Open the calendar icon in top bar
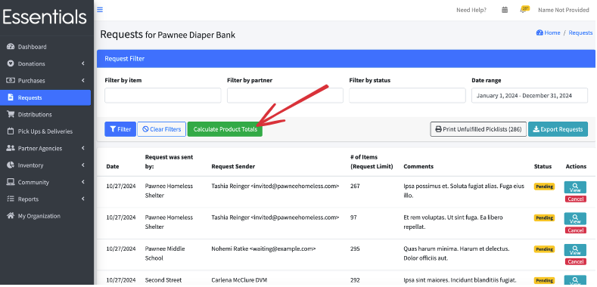The image size is (597, 287). coord(505,10)
